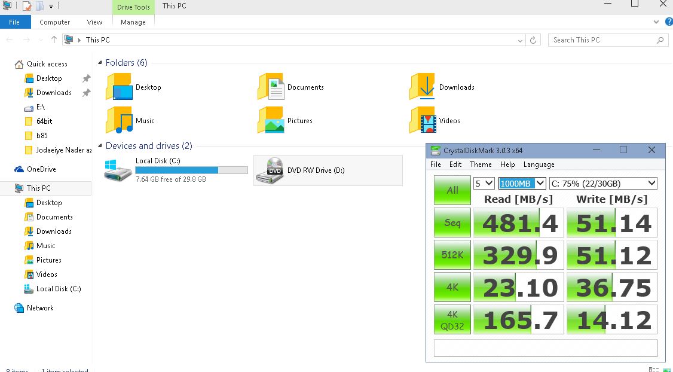Click the Local Disk (C:) capacity usage bar
This screenshot has width=673, height=372.
pos(191,170)
